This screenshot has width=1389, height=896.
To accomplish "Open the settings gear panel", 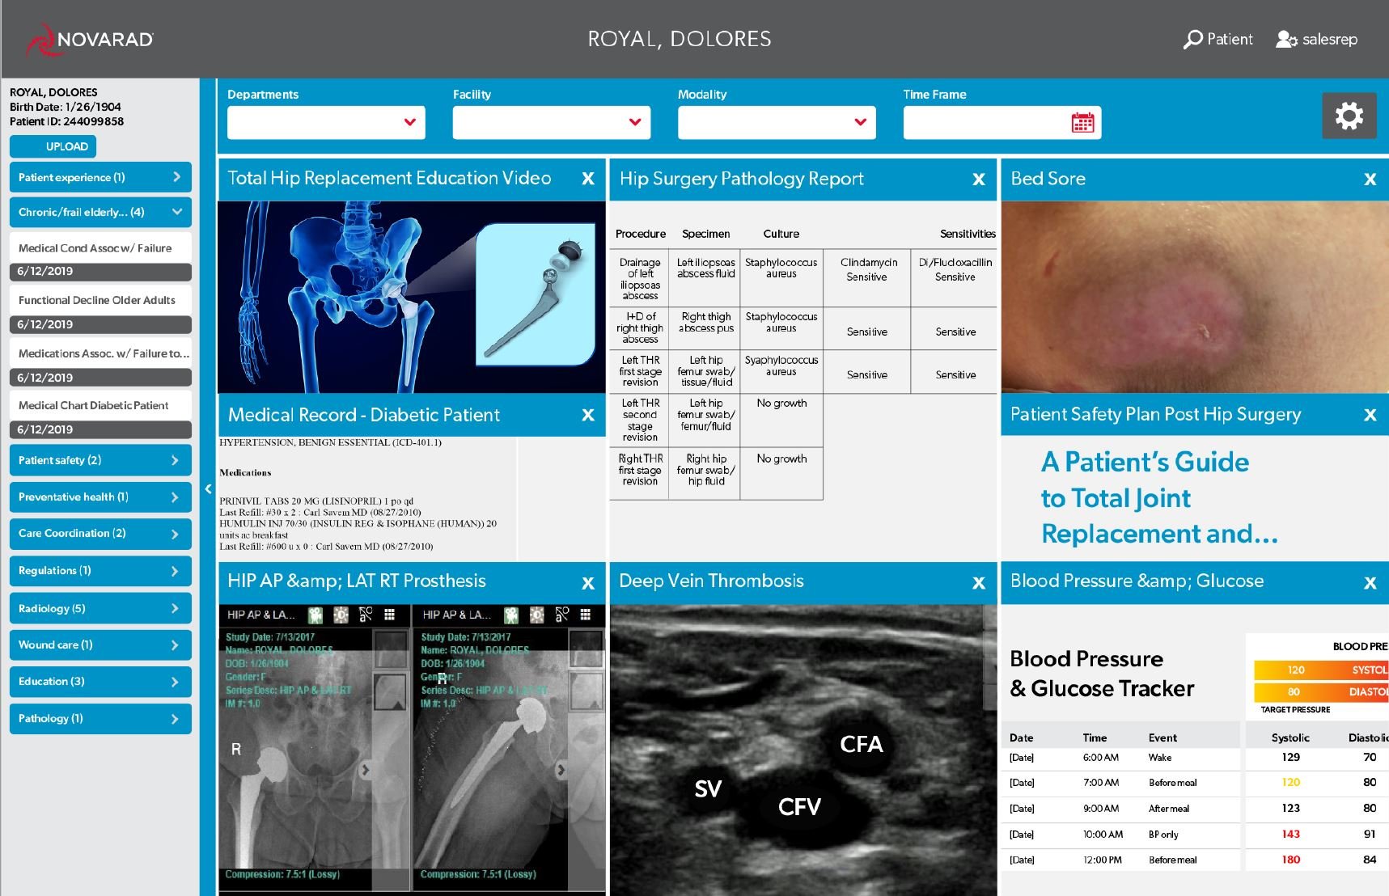I will click(x=1348, y=116).
